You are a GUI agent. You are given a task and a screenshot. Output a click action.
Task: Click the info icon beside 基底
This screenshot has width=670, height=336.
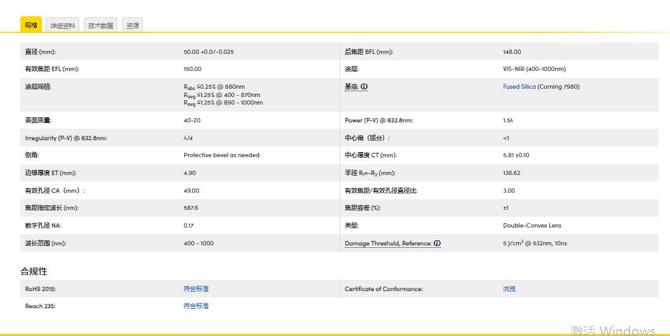365,87
